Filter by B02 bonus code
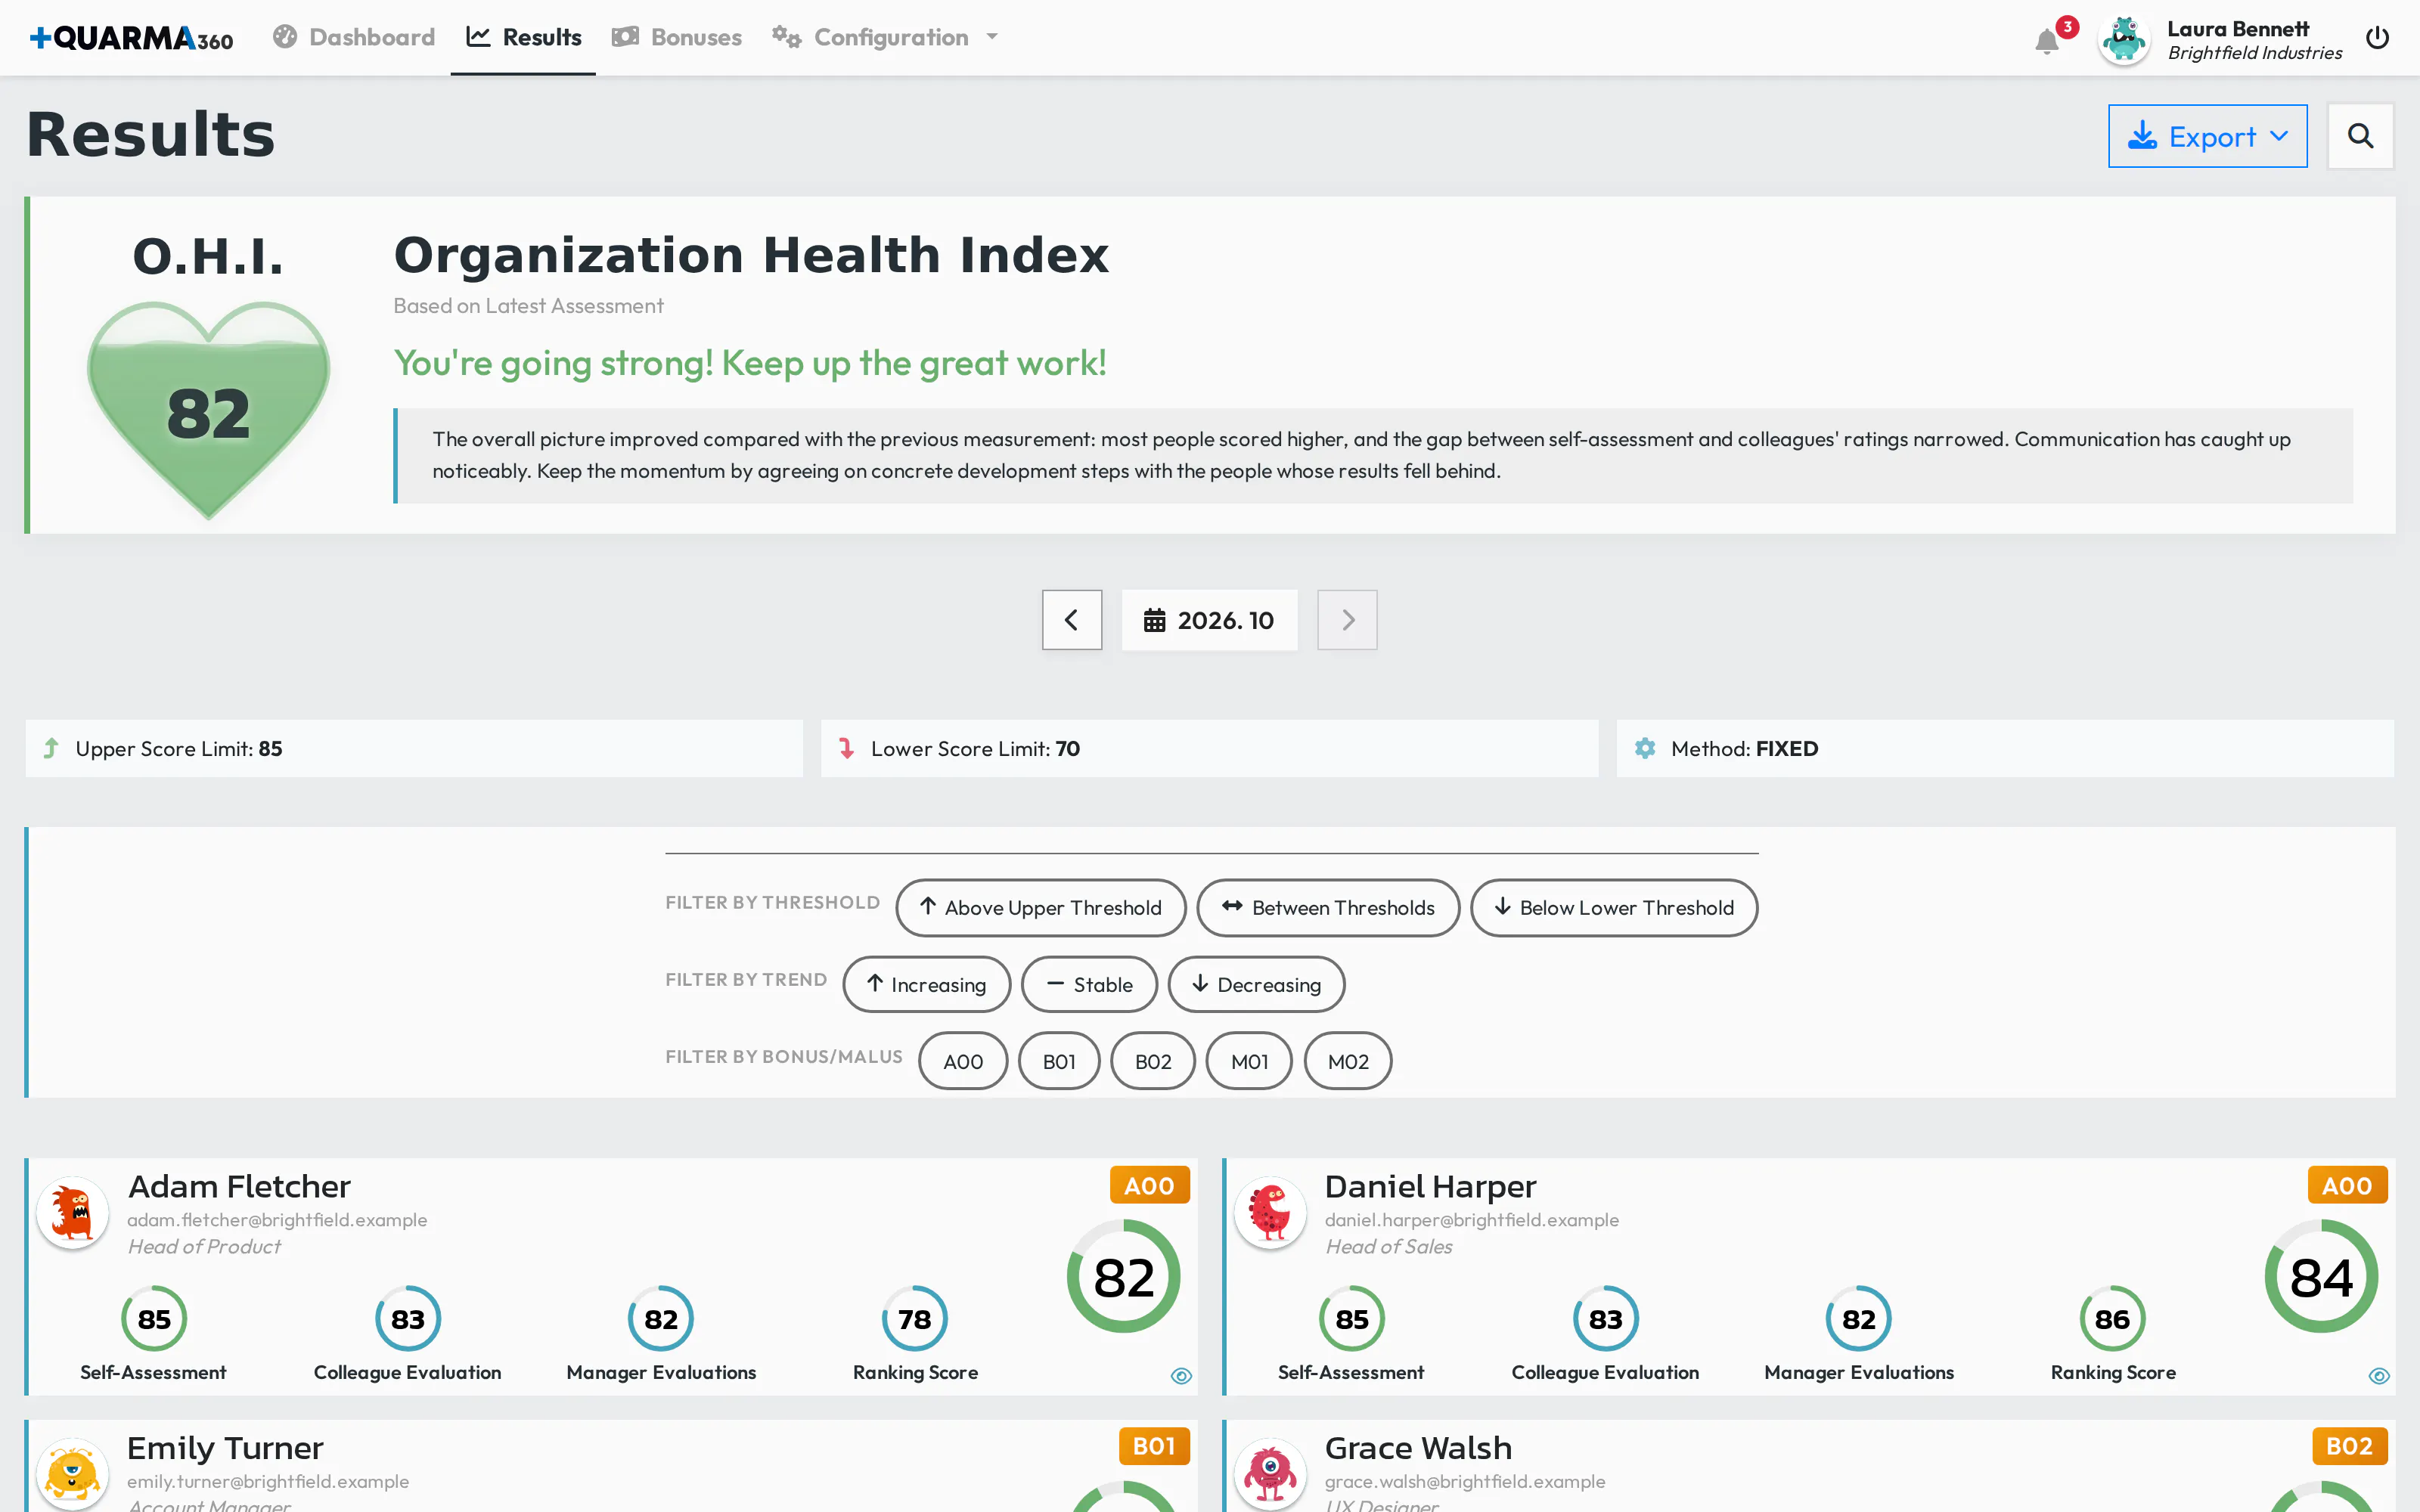 pos(1153,1061)
